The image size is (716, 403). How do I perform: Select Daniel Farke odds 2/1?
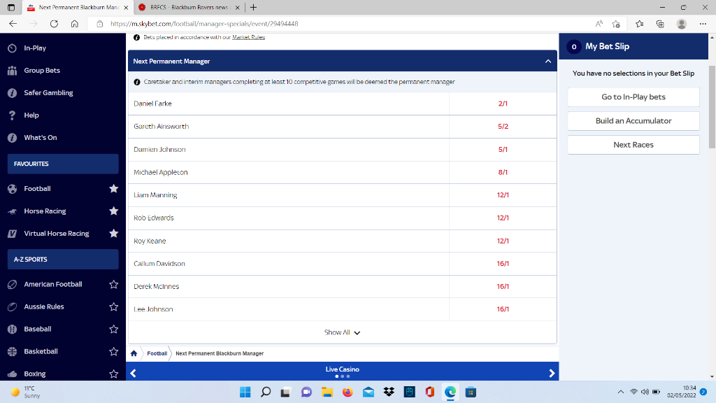(503, 104)
